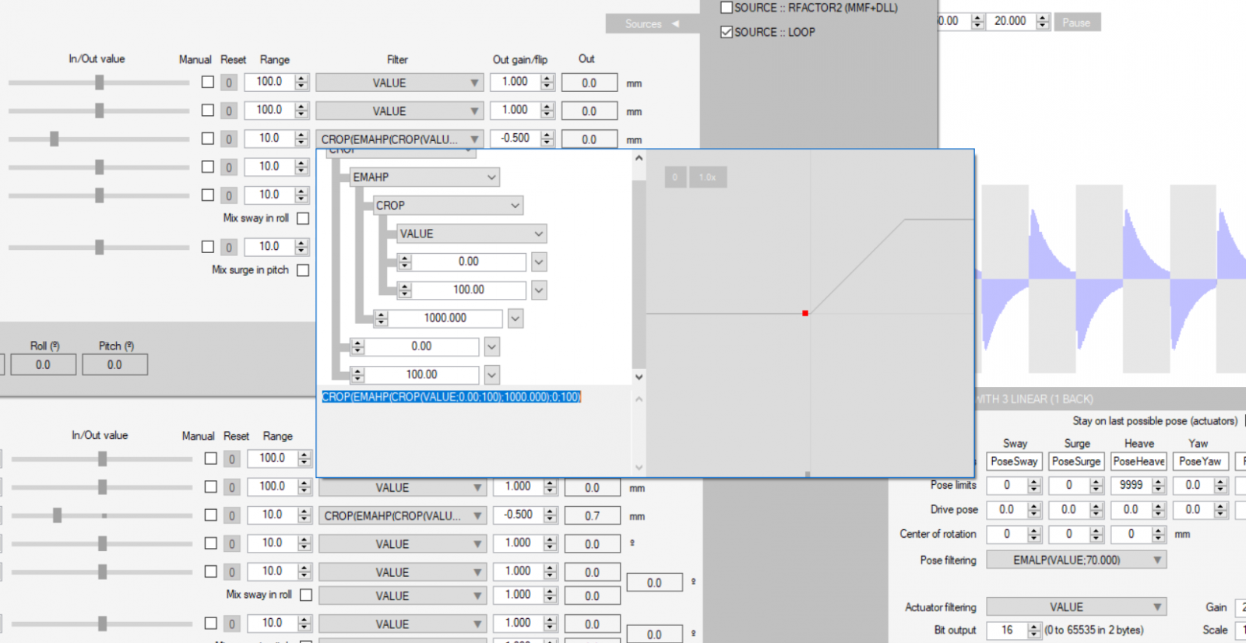Click the filter tree scrollbar up arrow
This screenshot has width=1246, height=643.
point(639,158)
